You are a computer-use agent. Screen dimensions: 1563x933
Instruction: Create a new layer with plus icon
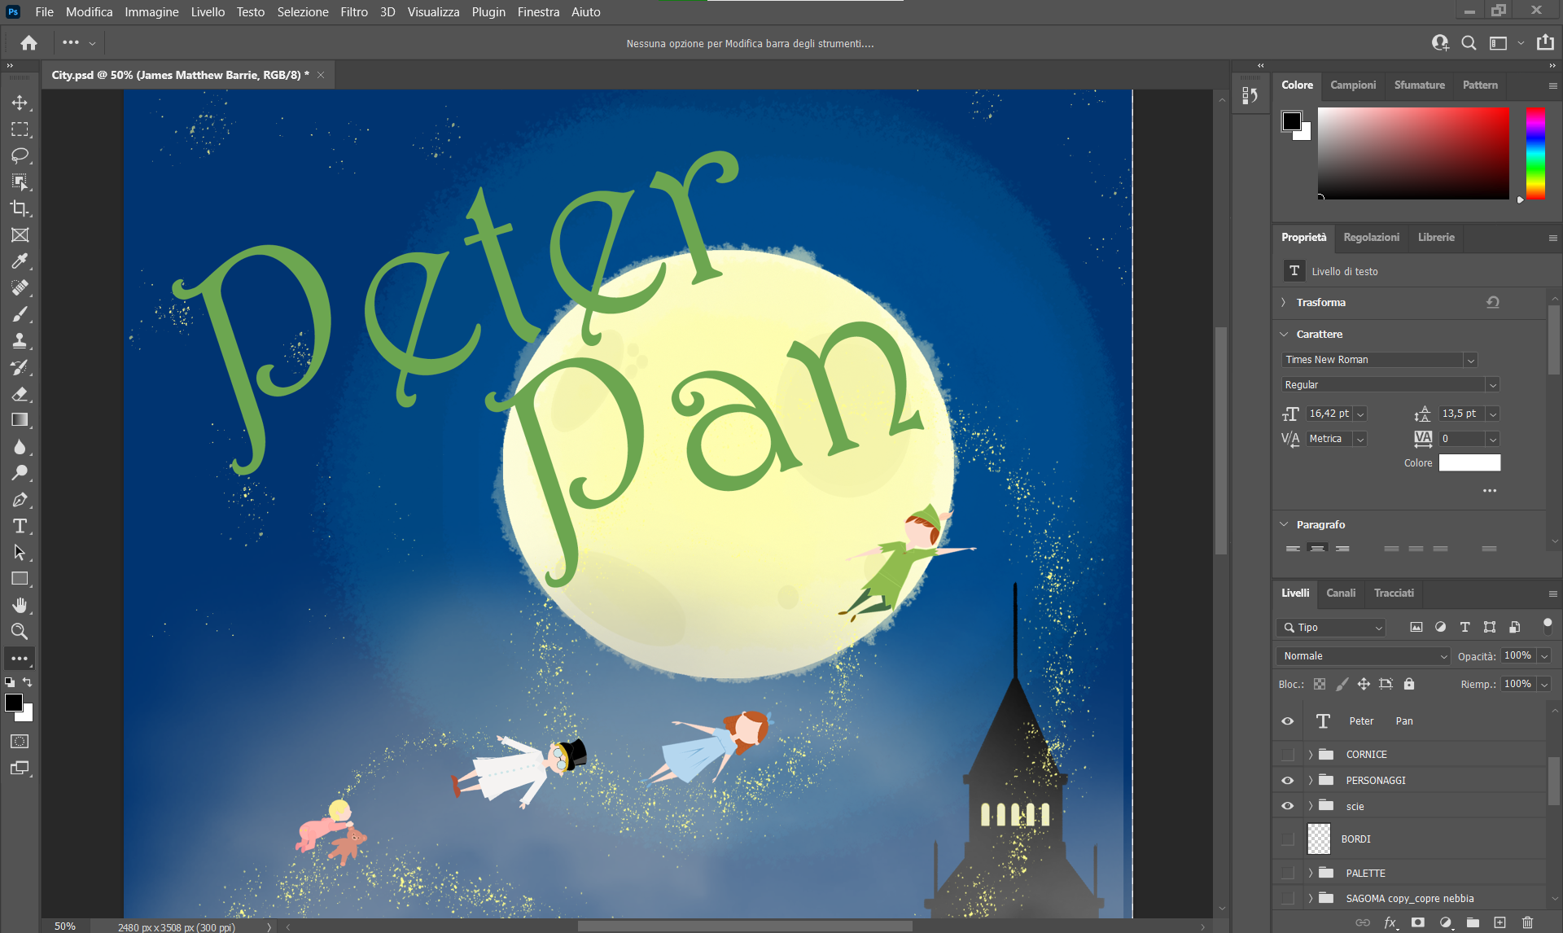[1500, 922]
